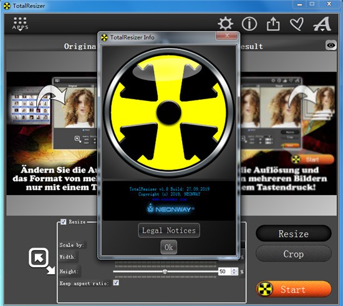Click the resize arrows icon near Width
The height and width of the screenshot is (306, 343).
pyautogui.click(x=42, y=261)
